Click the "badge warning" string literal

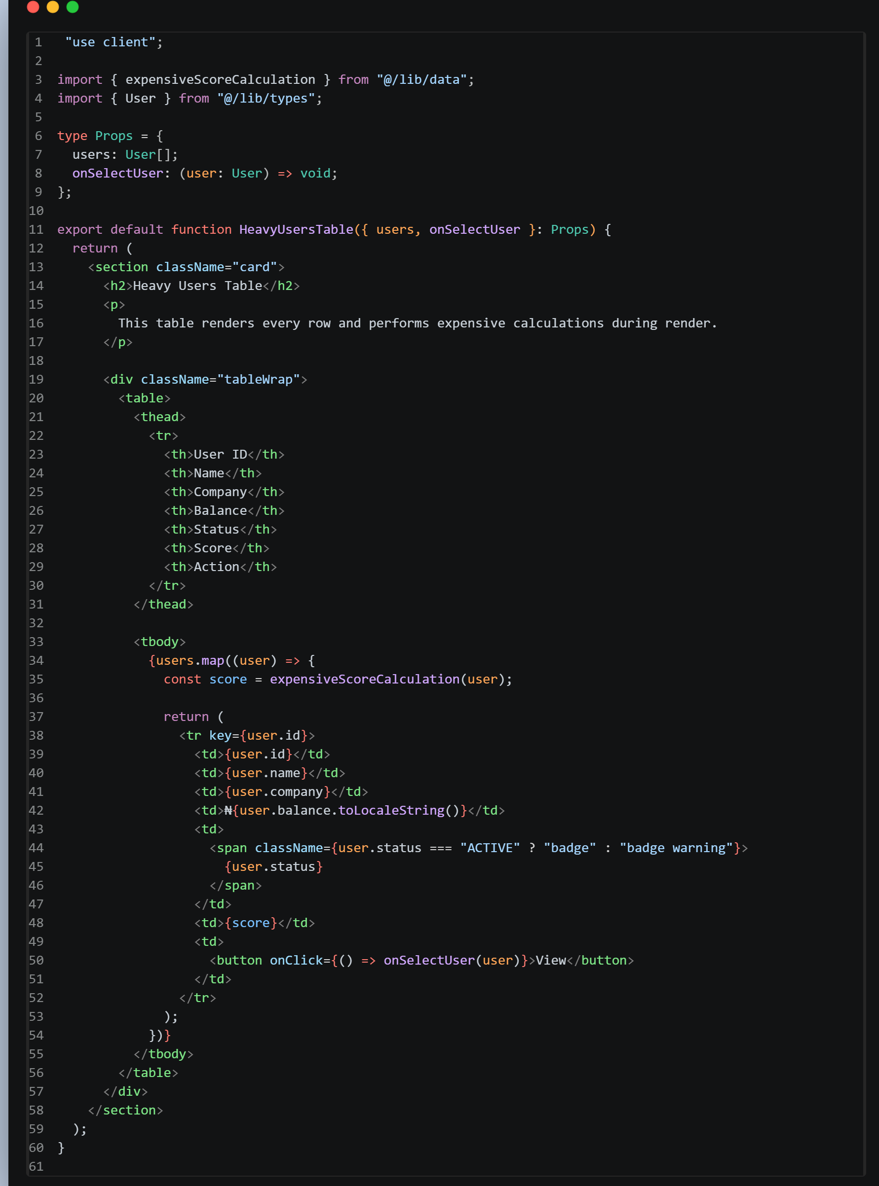(x=676, y=848)
